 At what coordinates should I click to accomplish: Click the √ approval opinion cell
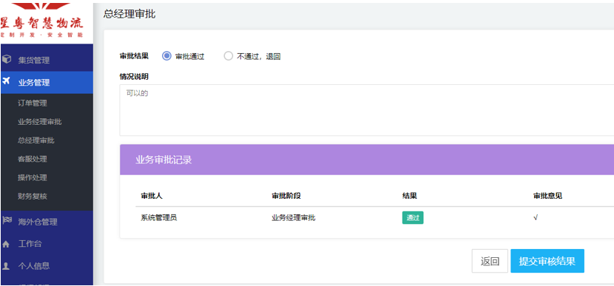click(536, 218)
